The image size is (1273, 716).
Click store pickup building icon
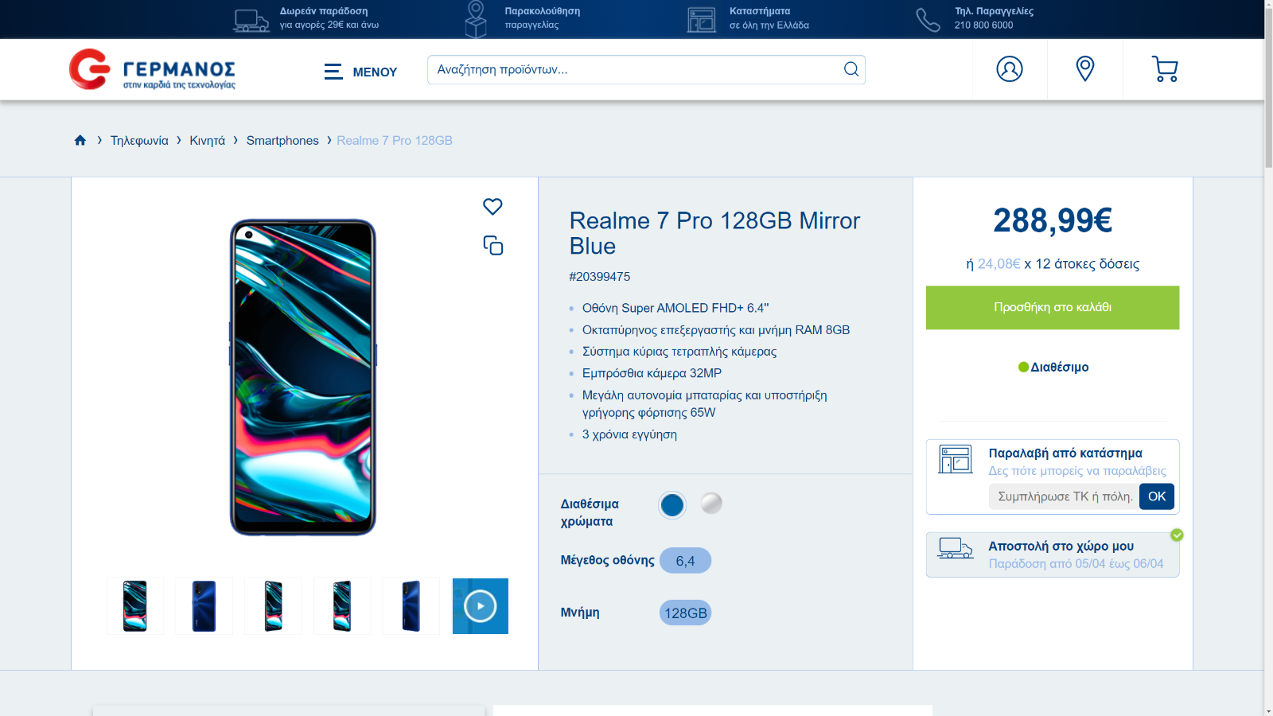(x=956, y=459)
